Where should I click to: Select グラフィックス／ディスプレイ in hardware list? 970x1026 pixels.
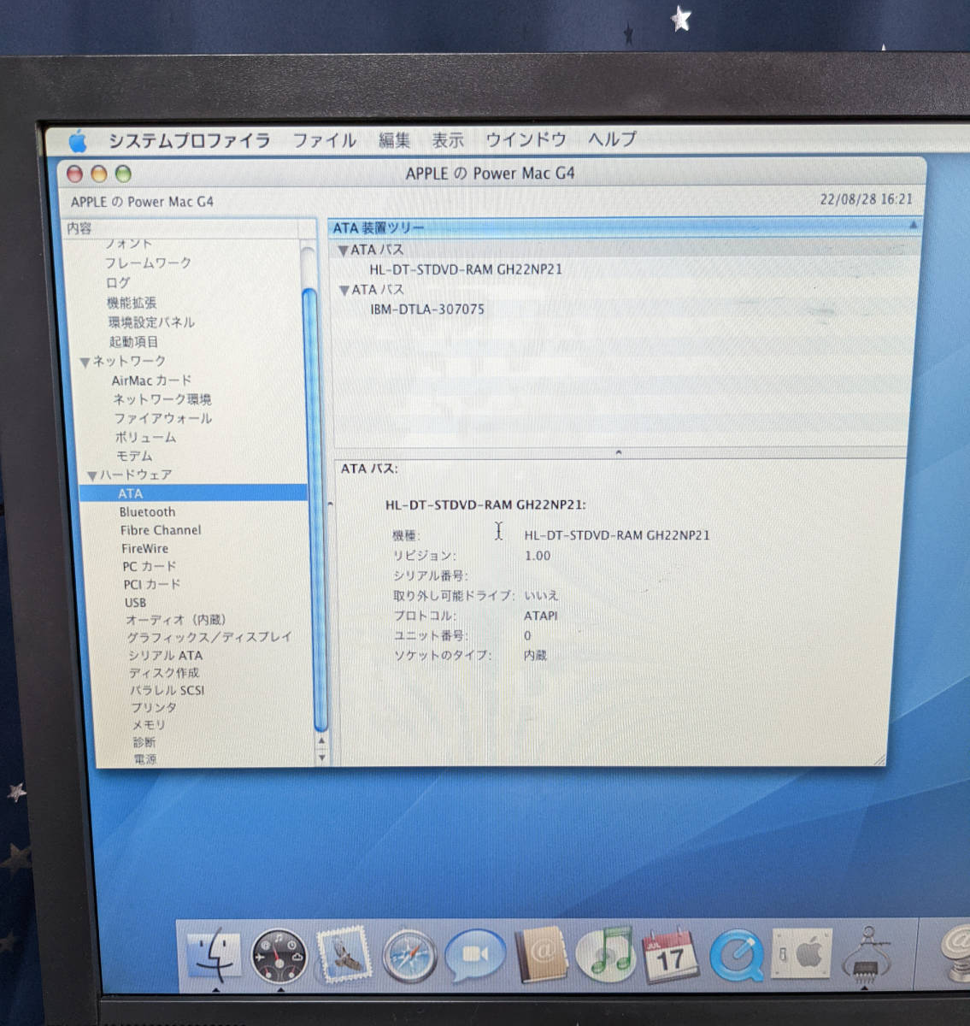click(x=209, y=638)
